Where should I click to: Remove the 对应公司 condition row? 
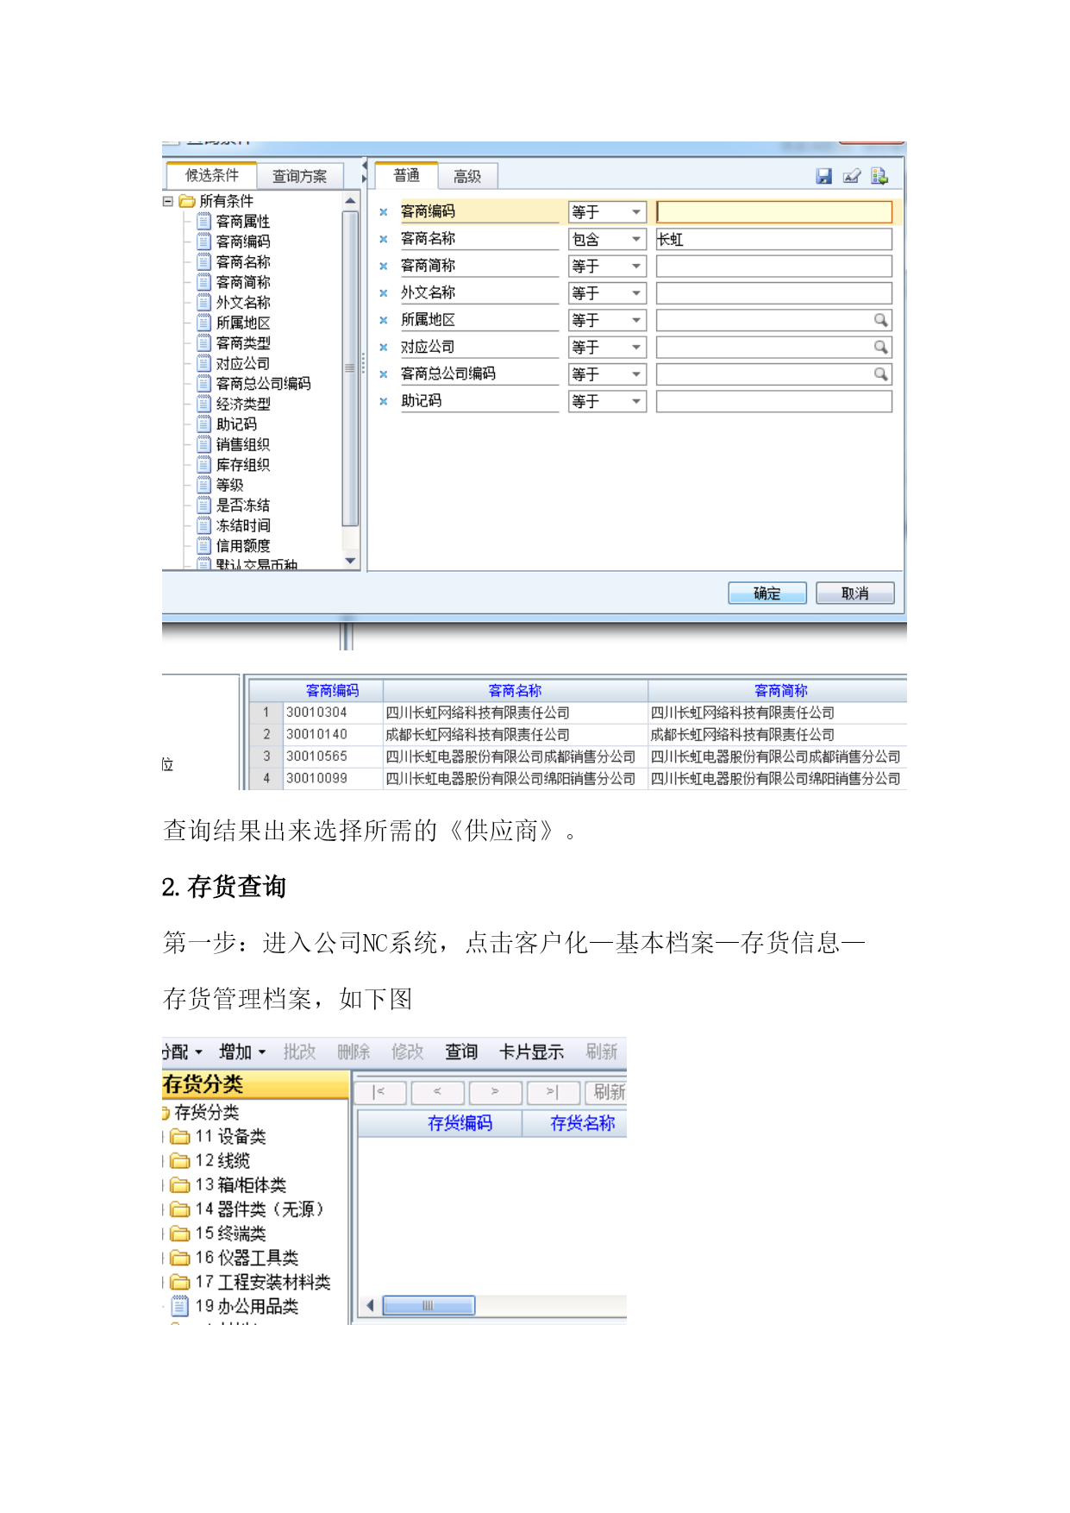coord(384,348)
